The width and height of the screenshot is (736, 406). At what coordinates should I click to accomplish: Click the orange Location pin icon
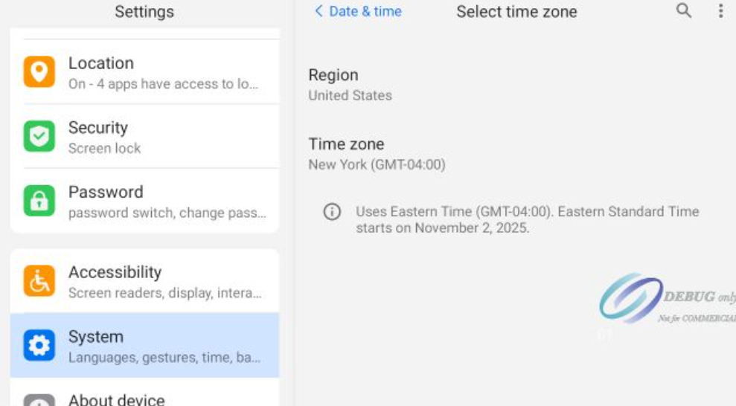(x=39, y=72)
